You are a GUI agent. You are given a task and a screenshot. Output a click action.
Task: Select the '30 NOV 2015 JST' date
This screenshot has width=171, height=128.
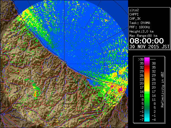pyautogui.click(x=150, y=47)
